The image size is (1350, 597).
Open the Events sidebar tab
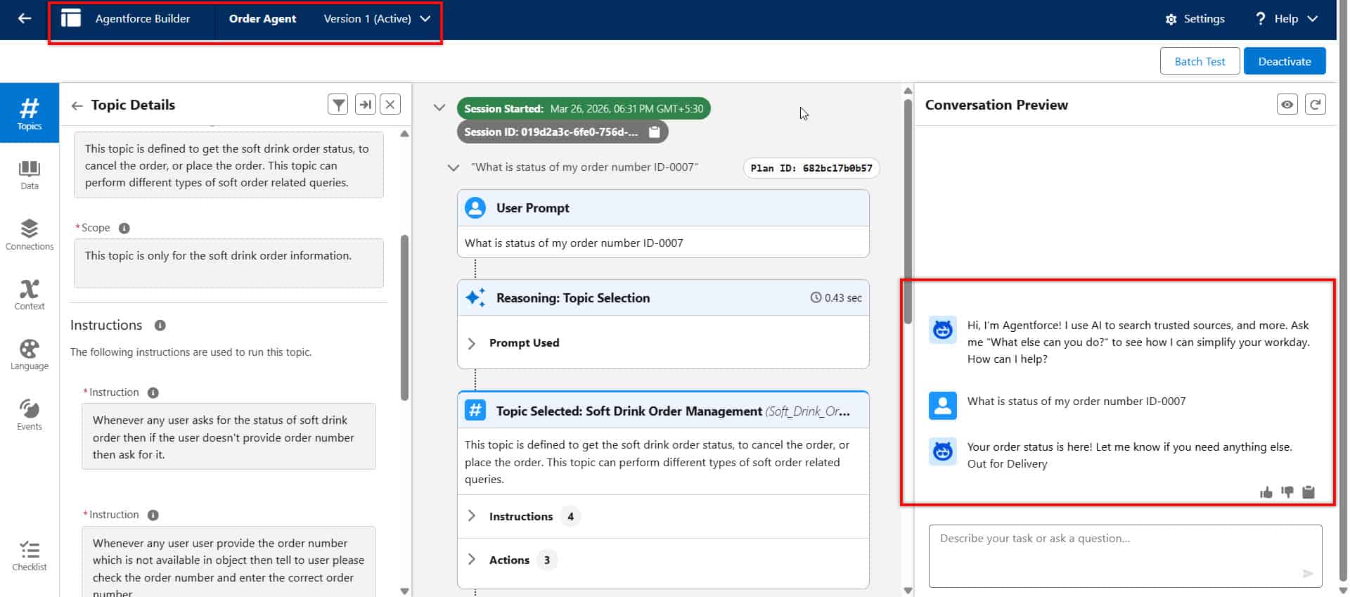[x=30, y=415]
